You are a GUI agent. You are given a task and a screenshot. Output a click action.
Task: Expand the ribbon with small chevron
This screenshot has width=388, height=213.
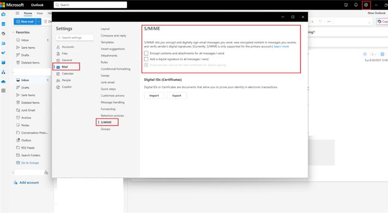(x=369, y=22)
